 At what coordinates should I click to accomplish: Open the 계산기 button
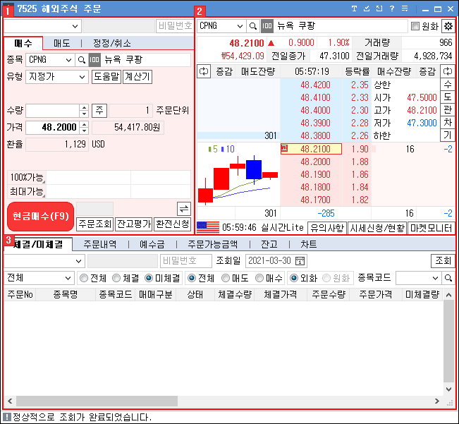(x=137, y=77)
